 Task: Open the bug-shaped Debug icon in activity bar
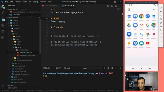3,31
